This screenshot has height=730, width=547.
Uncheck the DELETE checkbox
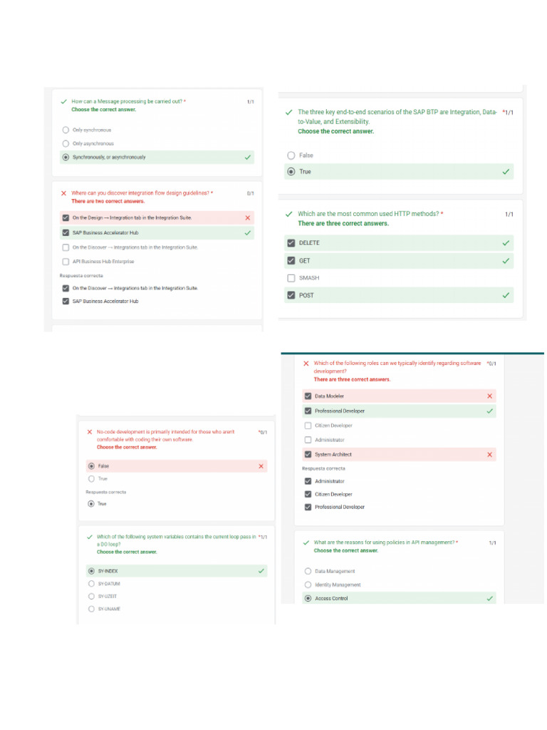point(291,243)
